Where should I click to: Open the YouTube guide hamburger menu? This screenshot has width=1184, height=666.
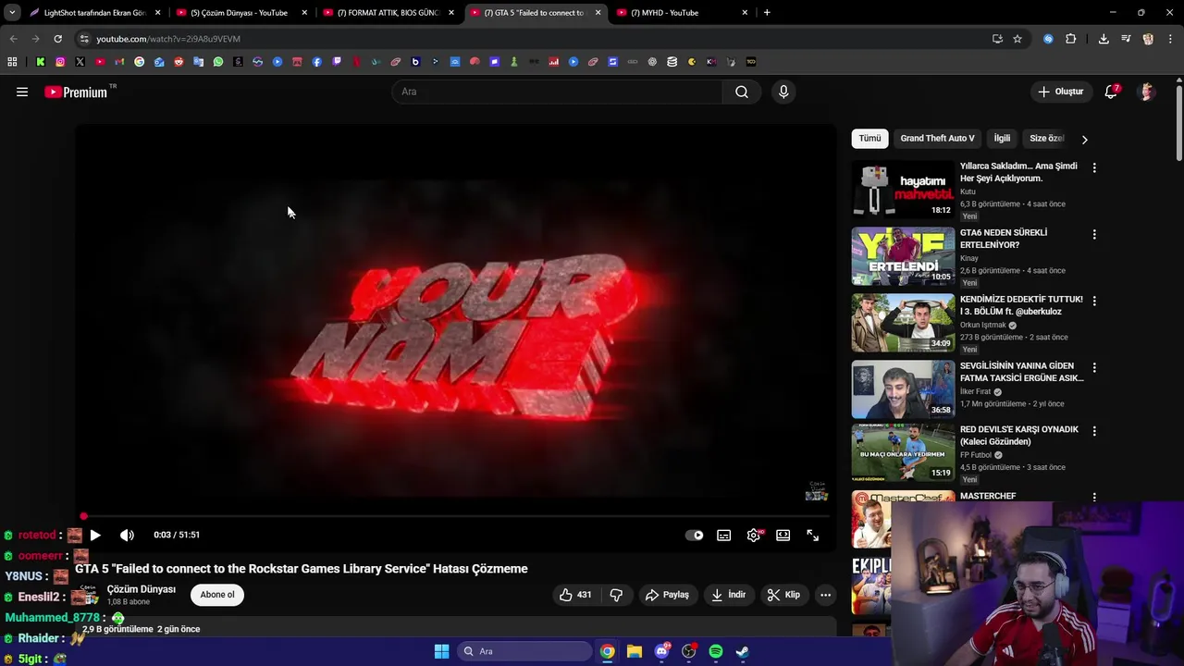[x=22, y=92]
